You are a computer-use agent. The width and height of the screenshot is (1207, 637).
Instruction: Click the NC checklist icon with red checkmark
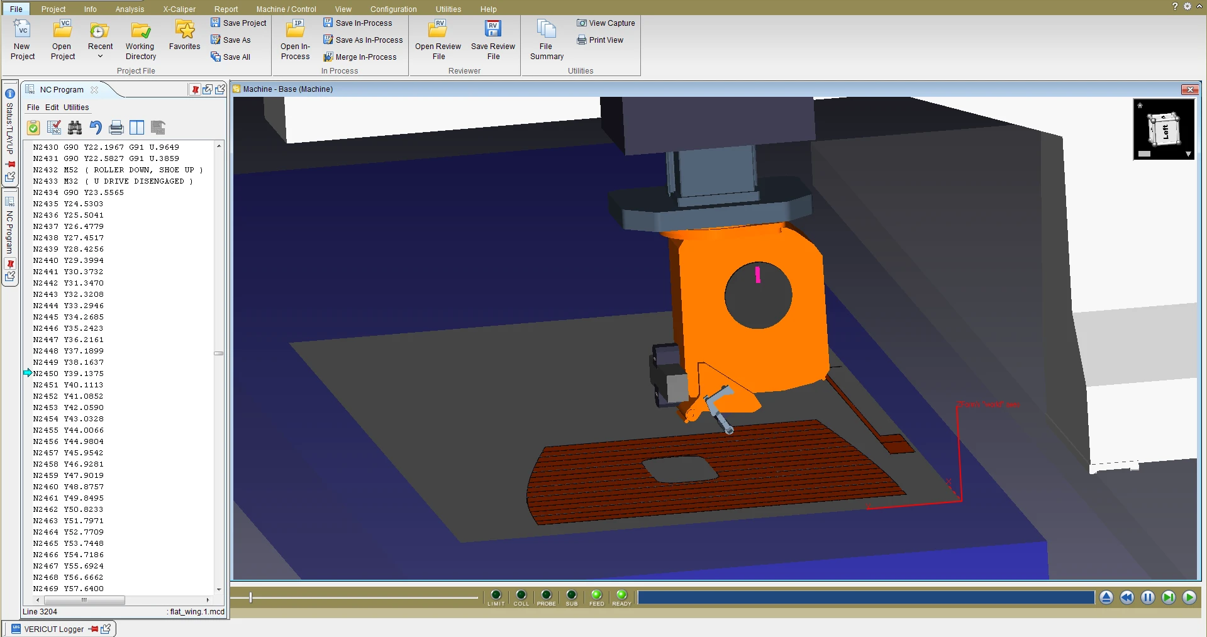coord(54,128)
